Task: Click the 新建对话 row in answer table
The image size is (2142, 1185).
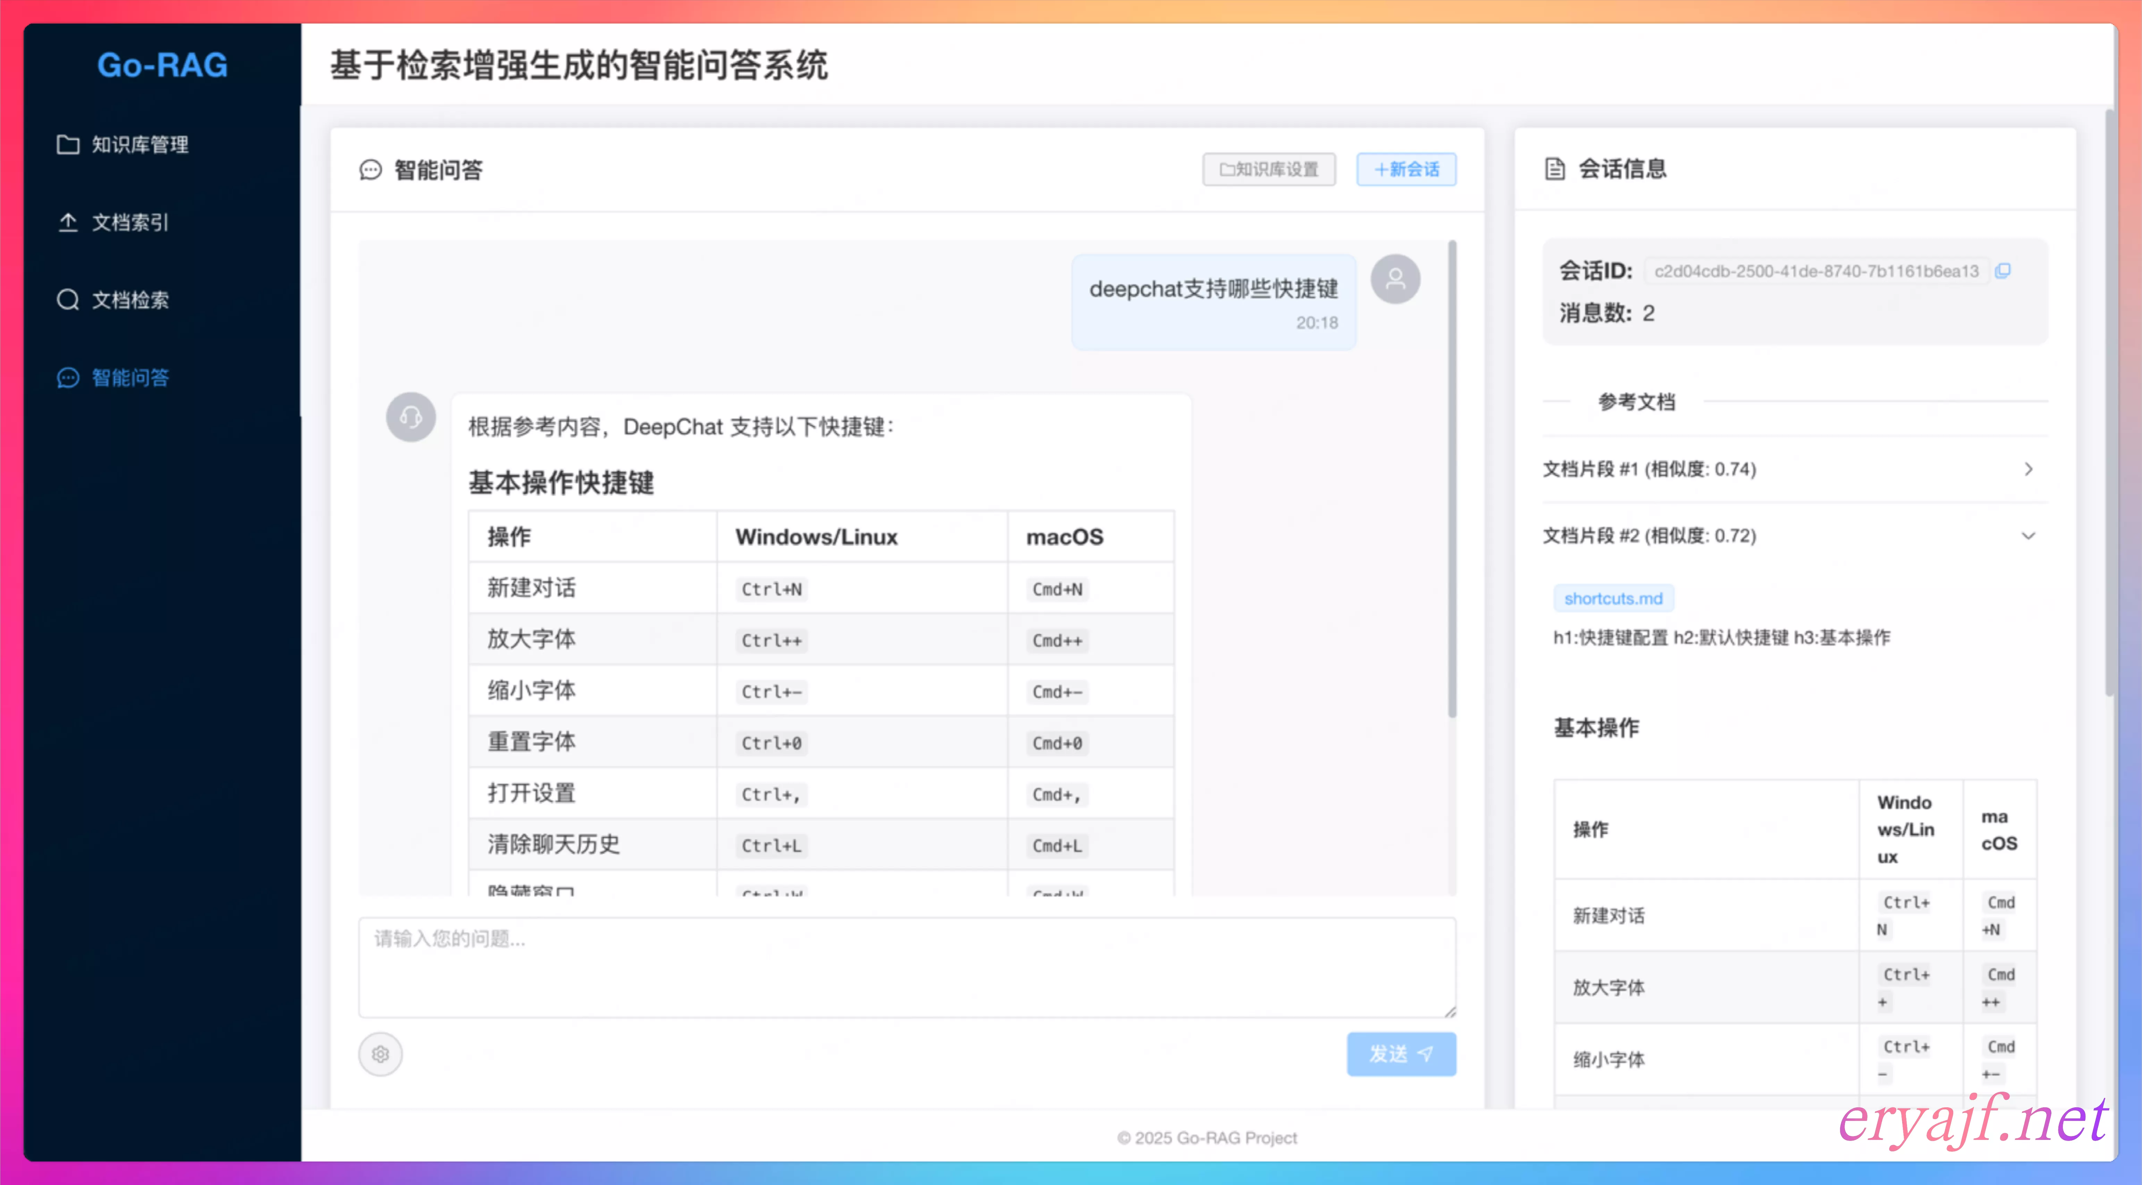Action: (x=821, y=588)
